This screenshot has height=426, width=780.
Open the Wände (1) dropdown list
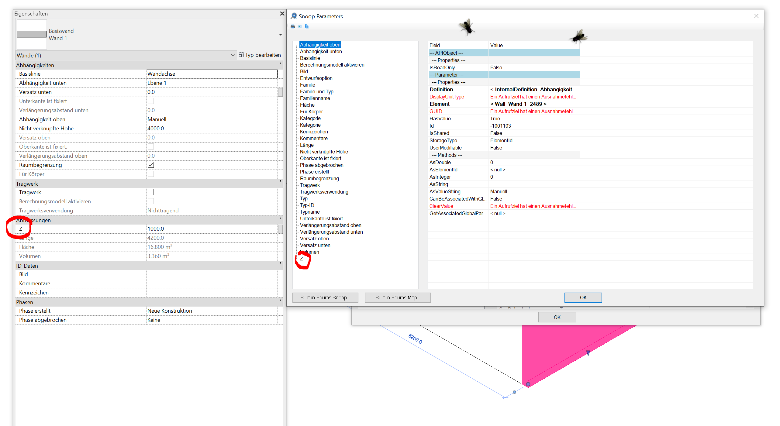(x=233, y=55)
